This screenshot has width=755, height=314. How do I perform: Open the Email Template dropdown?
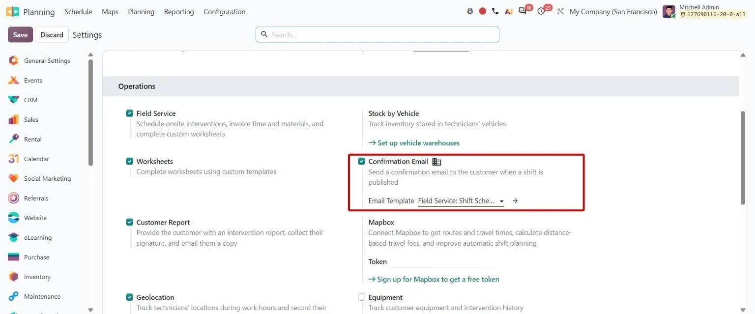click(461, 201)
